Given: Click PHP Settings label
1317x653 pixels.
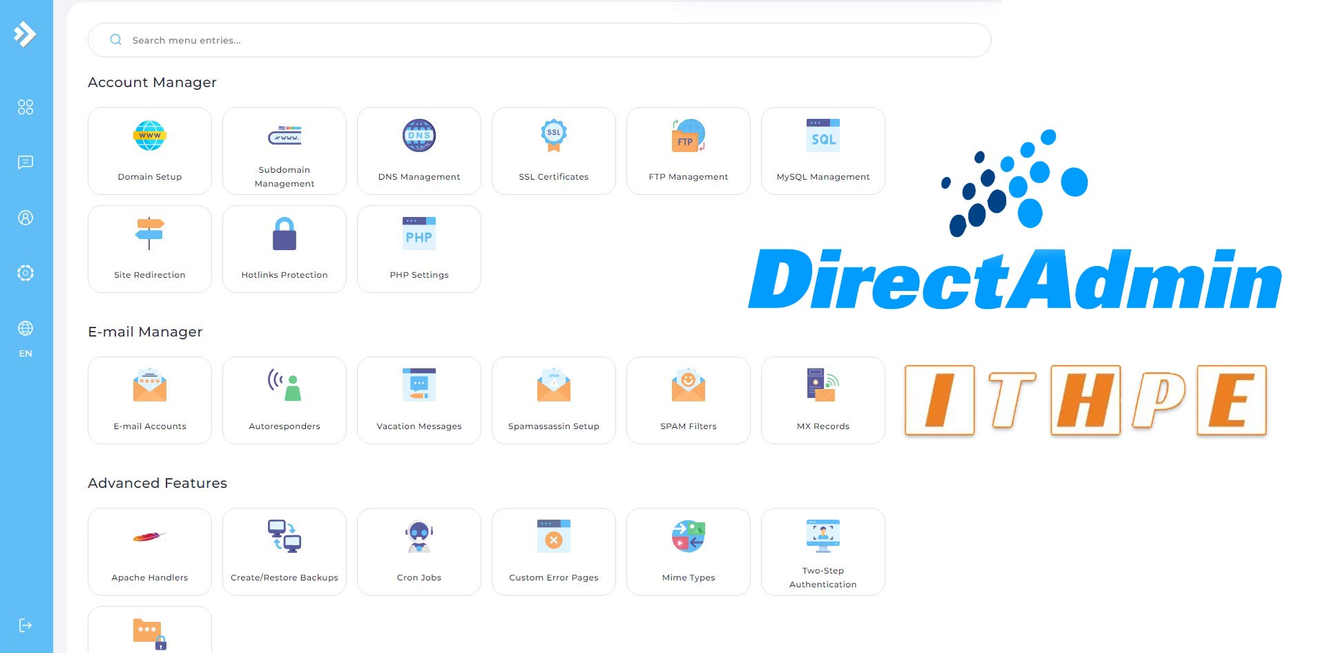Looking at the screenshot, I should (x=419, y=275).
